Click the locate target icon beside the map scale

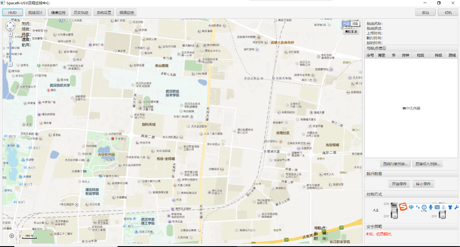(x=12, y=236)
